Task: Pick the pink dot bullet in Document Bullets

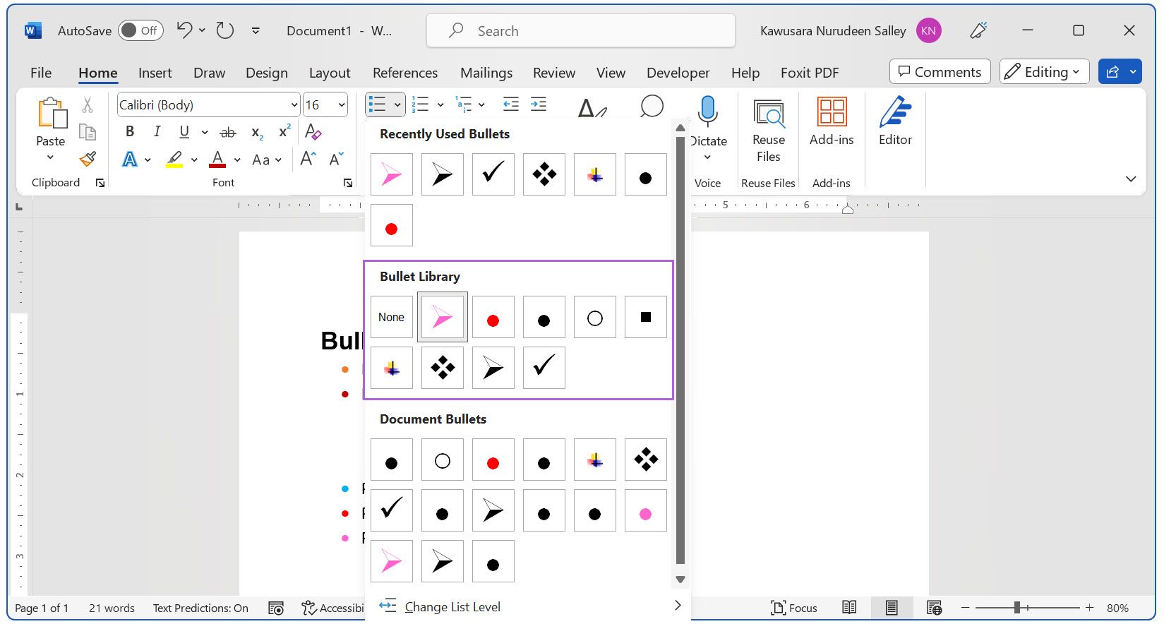Action: [x=646, y=510]
